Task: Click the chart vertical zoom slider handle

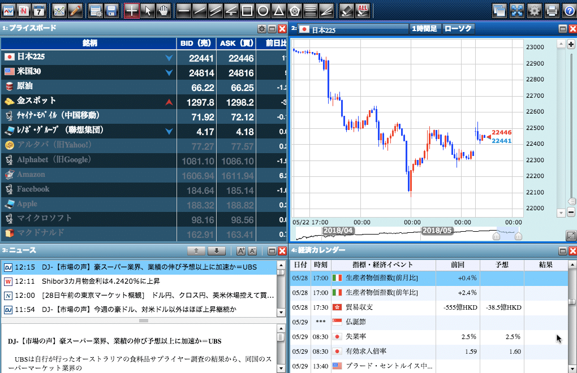Action: (571, 201)
